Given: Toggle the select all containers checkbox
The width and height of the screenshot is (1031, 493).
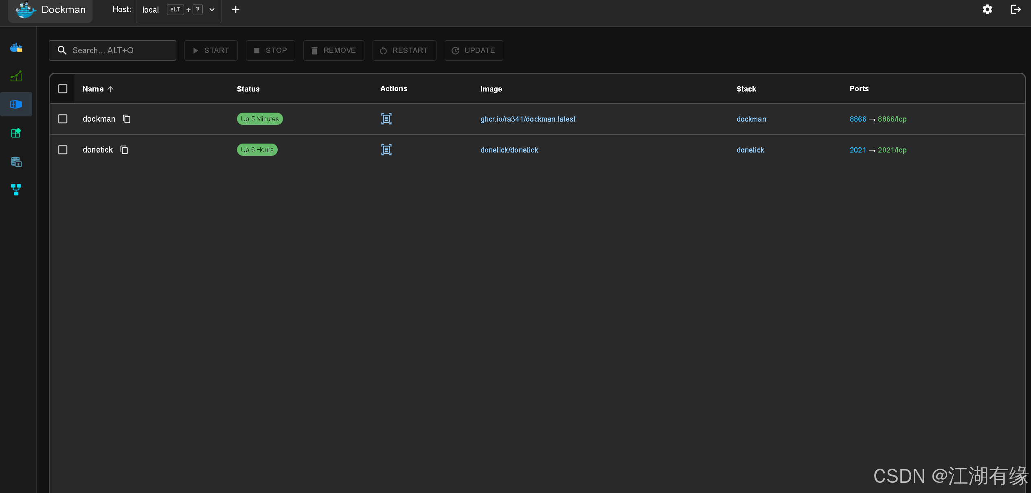Looking at the screenshot, I should click(x=63, y=89).
